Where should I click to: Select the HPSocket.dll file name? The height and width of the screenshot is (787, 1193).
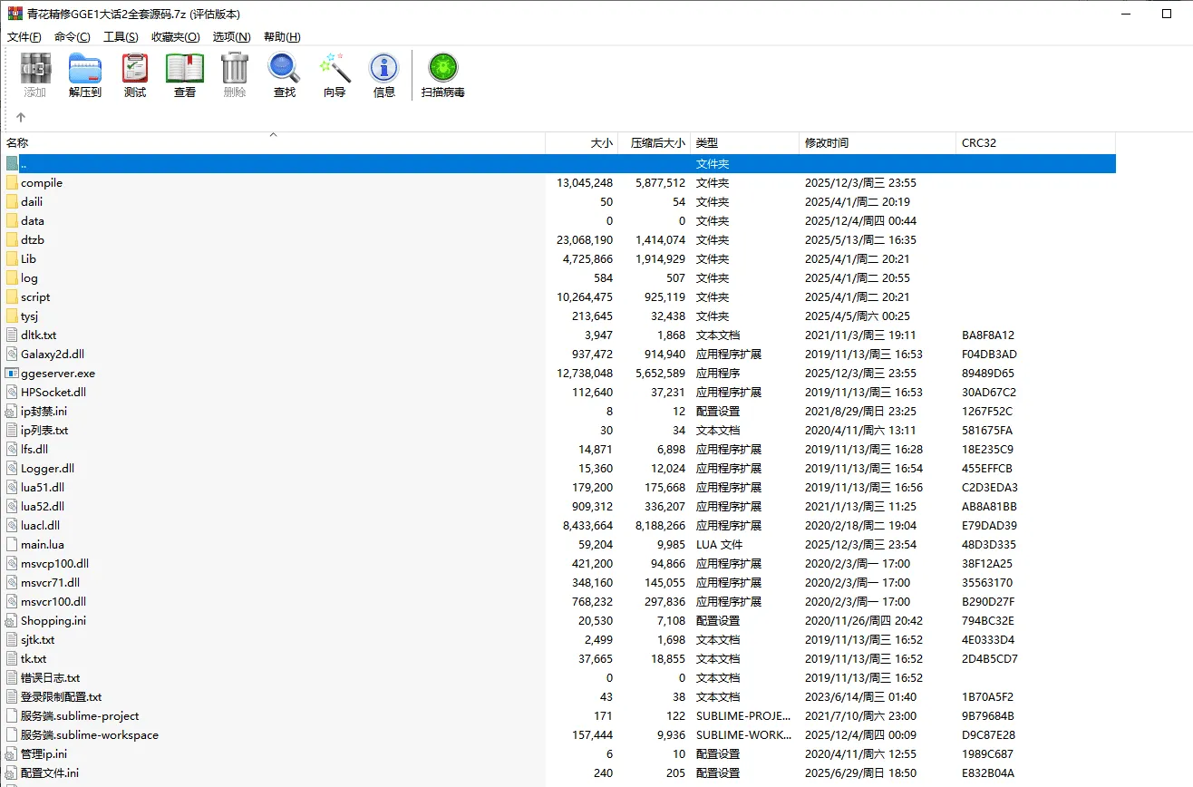pos(53,392)
